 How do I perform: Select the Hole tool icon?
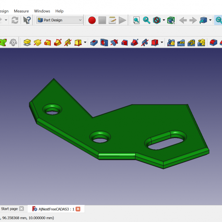(x=104, y=43)
